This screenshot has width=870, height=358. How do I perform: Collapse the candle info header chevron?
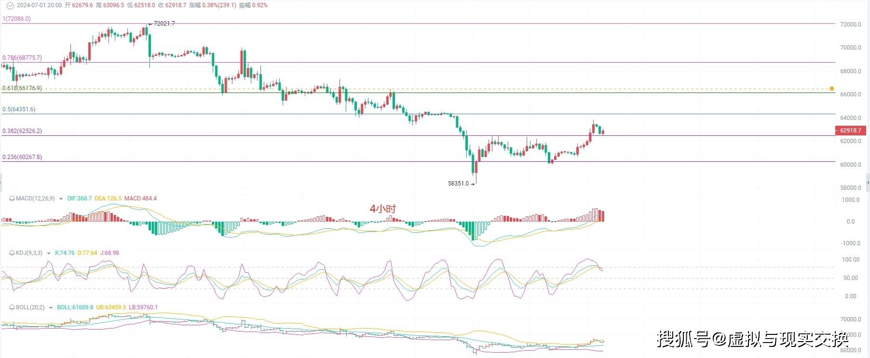point(10,5)
